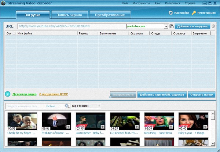
Task: Click the Streaming Video Recorder app logo icon
Action: click(3, 3)
